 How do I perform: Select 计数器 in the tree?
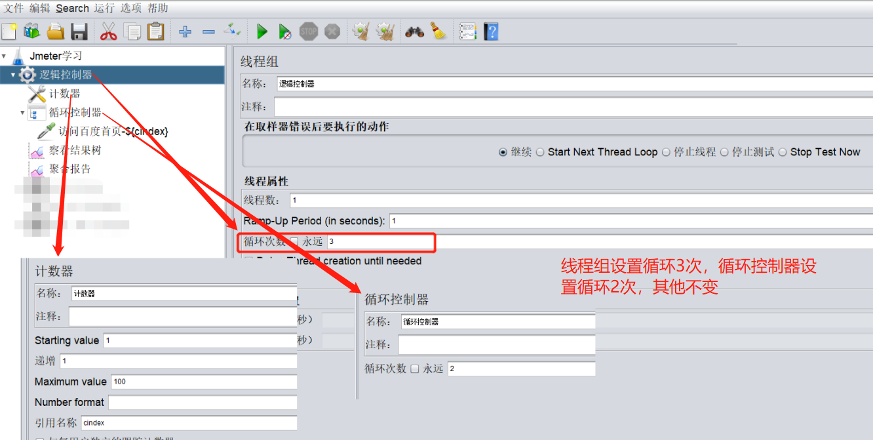tap(65, 94)
